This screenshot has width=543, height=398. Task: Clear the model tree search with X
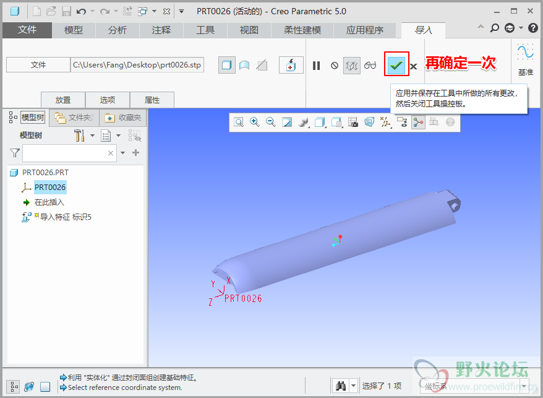click(111, 154)
